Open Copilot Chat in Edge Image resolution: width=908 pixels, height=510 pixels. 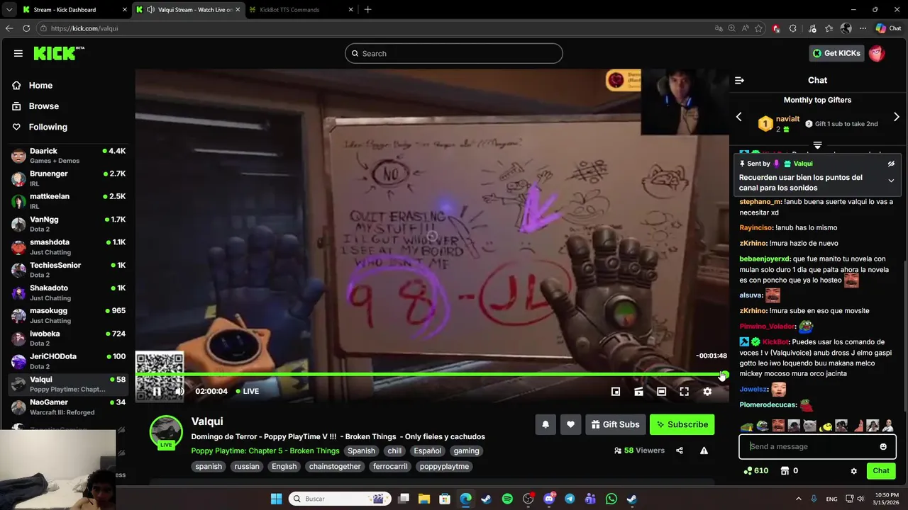click(888, 28)
